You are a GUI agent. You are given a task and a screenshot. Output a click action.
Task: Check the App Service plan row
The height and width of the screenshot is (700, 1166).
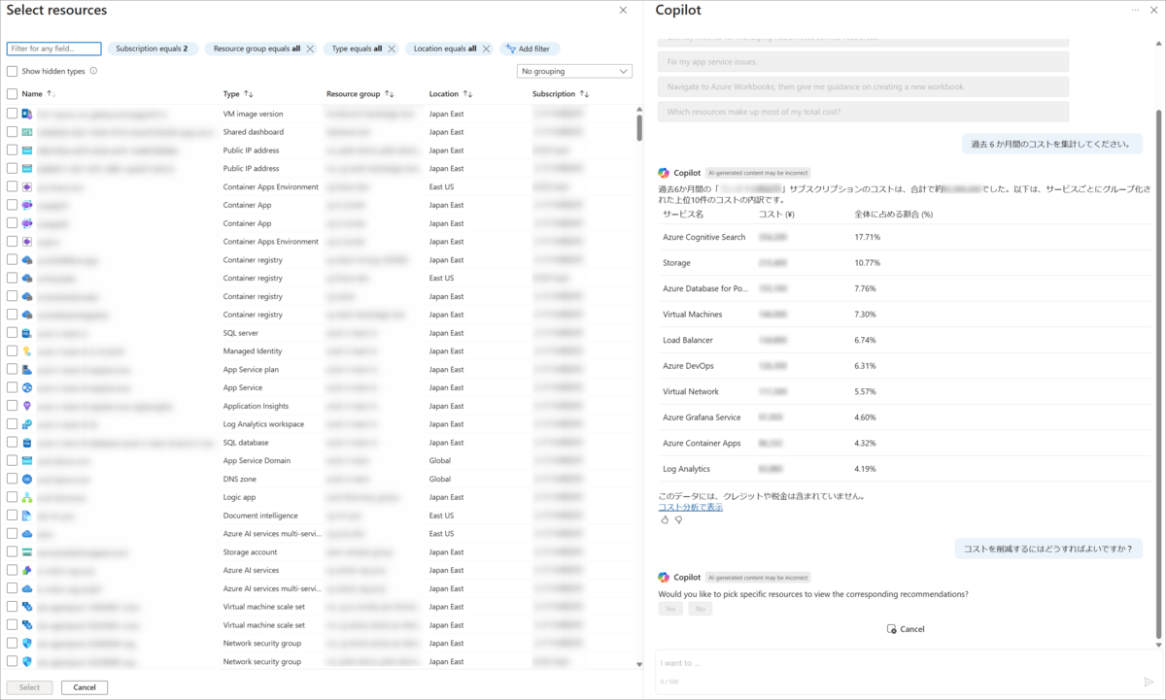pyautogui.click(x=12, y=370)
